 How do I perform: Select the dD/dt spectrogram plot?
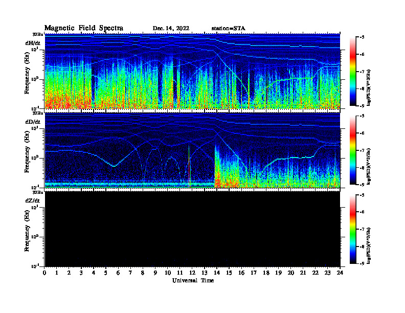[192, 150]
